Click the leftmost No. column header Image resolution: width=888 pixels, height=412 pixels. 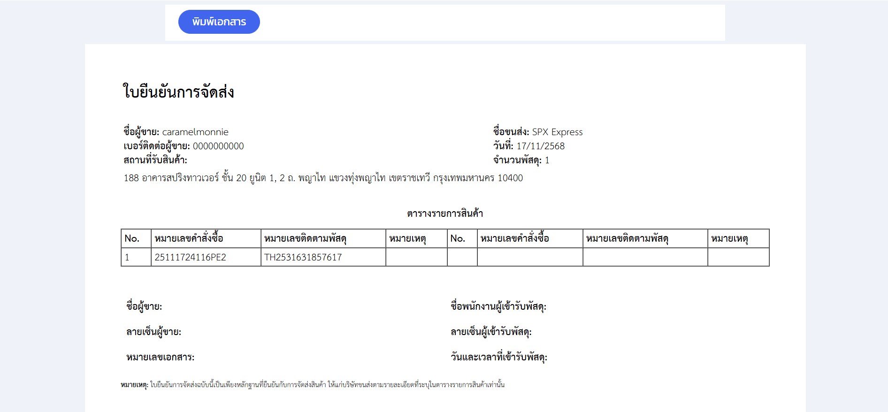(132, 239)
